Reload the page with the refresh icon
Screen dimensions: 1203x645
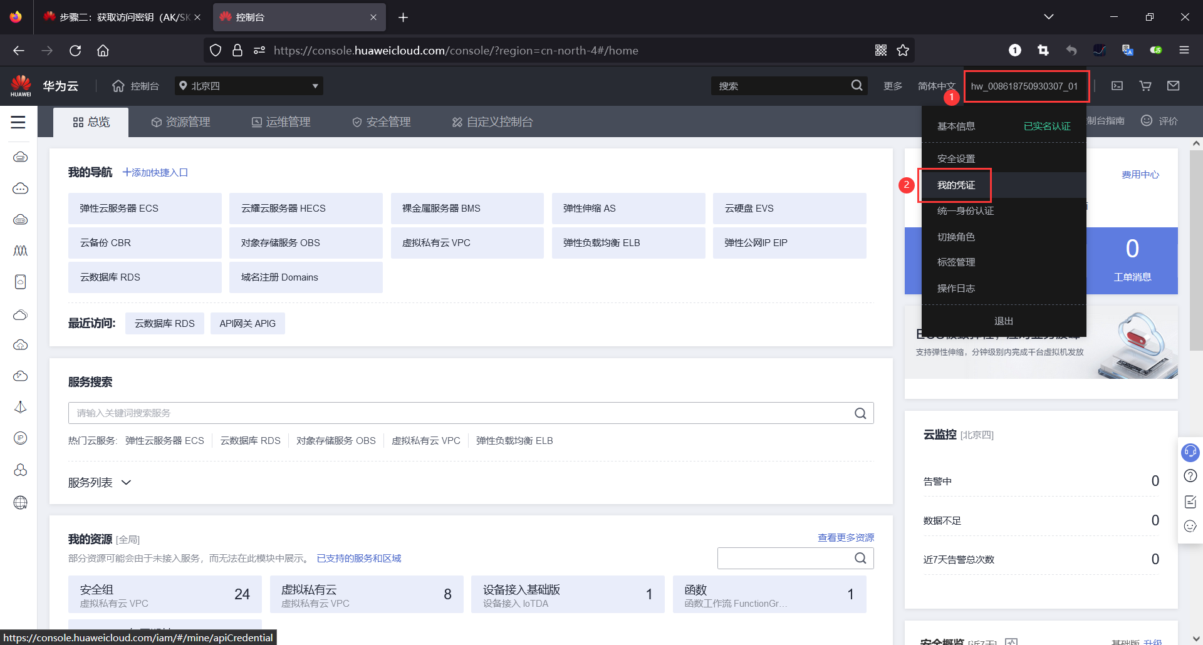[x=75, y=51]
